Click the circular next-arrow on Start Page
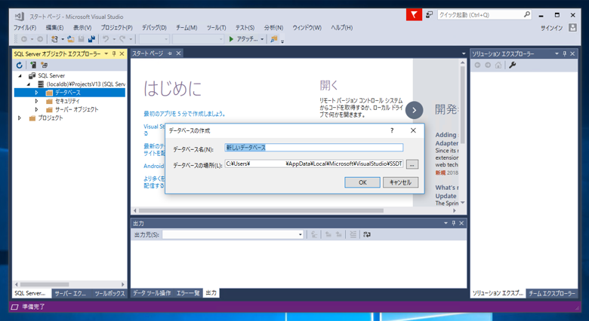Image resolution: width=589 pixels, height=321 pixels. (x=414, y=110)
